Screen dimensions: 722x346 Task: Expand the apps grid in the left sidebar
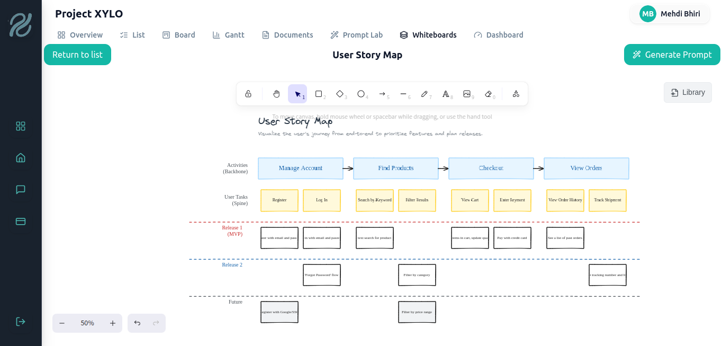20,126
